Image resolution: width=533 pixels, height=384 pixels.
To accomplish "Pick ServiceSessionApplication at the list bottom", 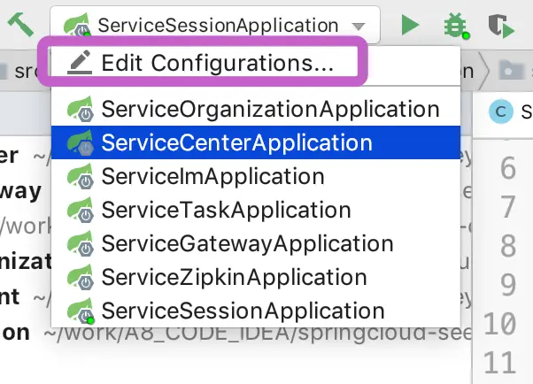I will tap(243, 311).
